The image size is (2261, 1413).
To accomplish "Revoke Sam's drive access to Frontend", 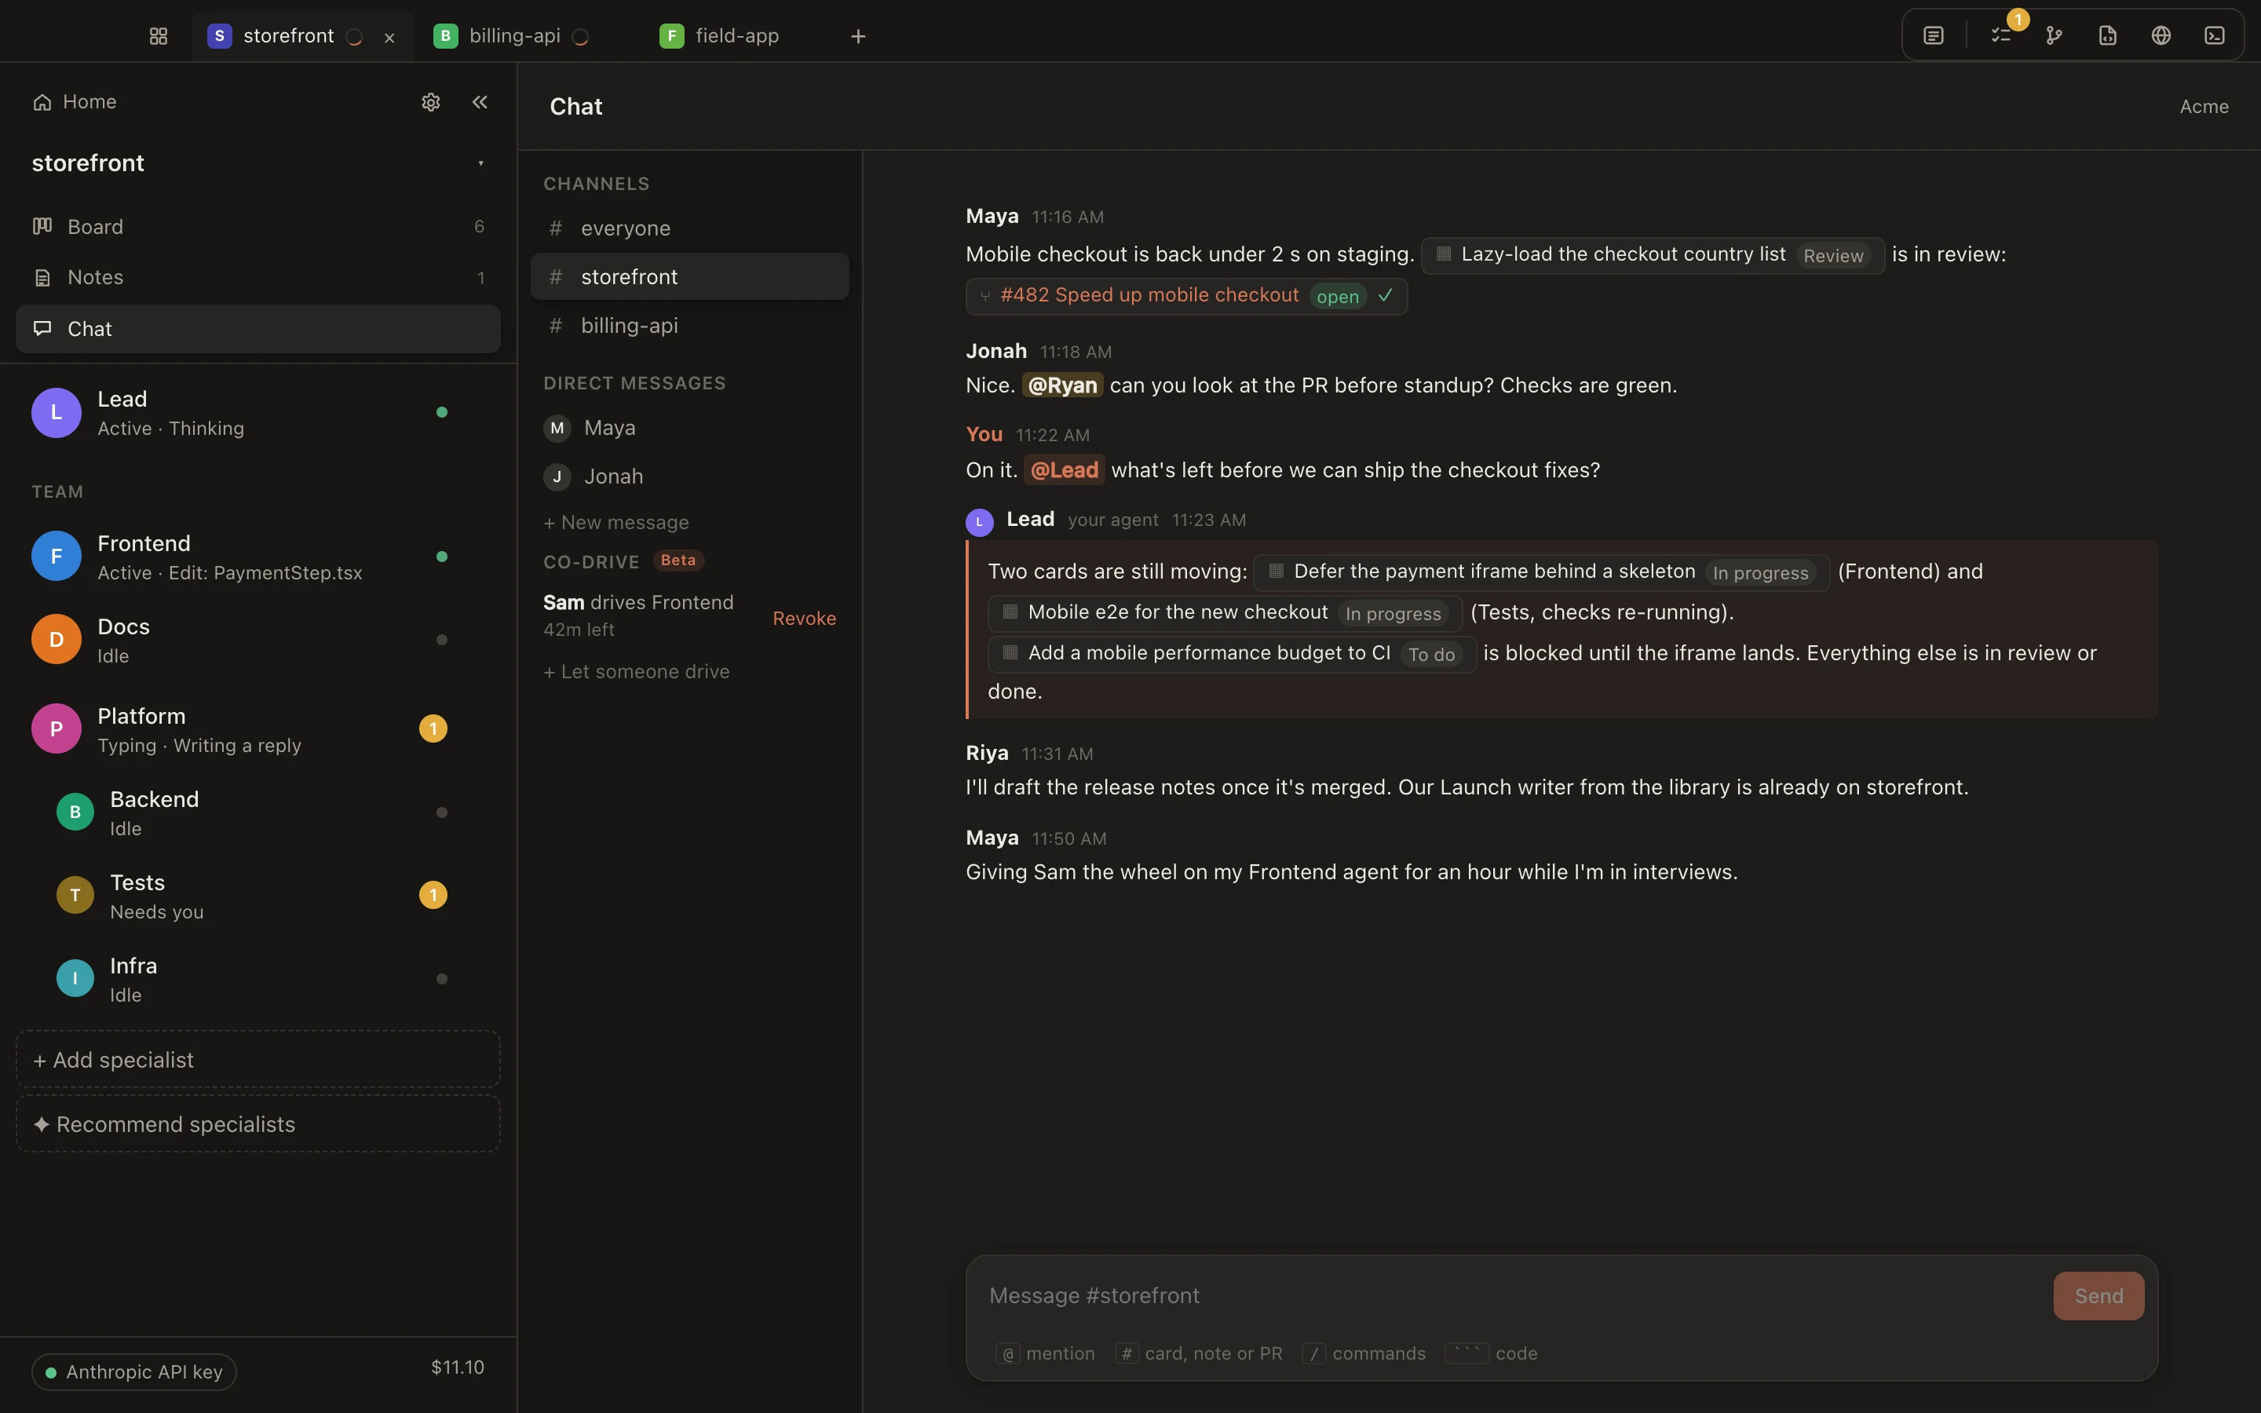I will point(803,619).
